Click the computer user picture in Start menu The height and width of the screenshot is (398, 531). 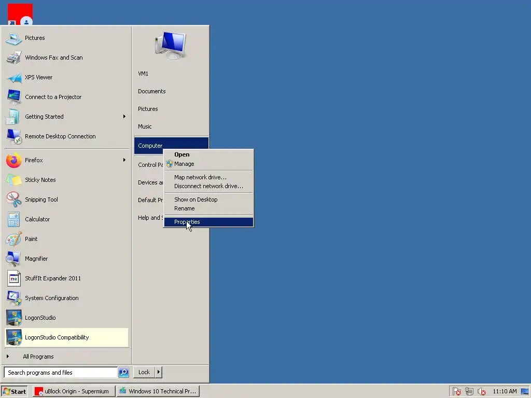[x=171, y=46]
